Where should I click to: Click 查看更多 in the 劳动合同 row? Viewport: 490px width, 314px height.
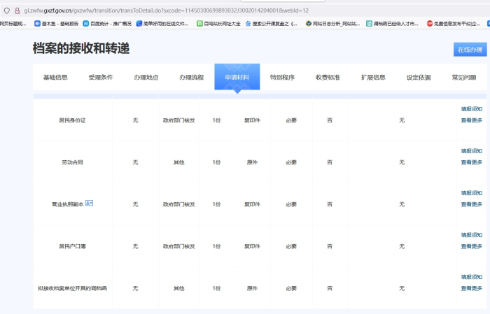point(472,162)
